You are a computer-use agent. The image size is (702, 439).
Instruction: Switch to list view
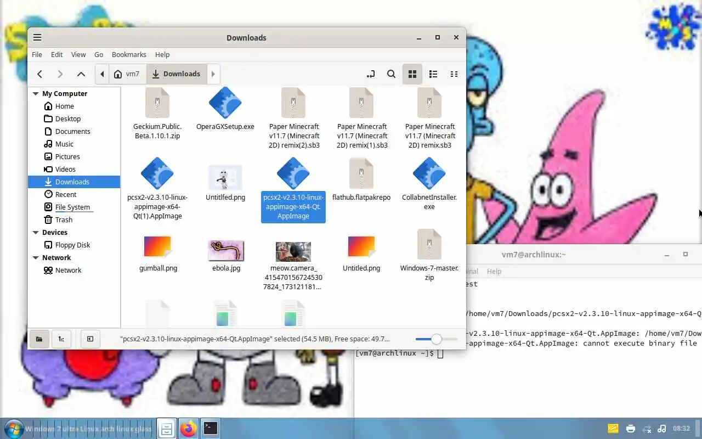[x=433, y=74]
